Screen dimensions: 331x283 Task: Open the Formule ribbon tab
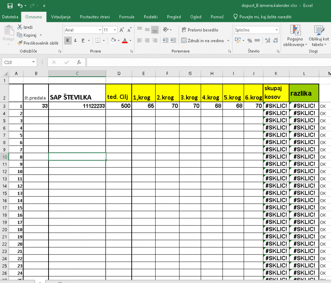click(x=127, y=17)
